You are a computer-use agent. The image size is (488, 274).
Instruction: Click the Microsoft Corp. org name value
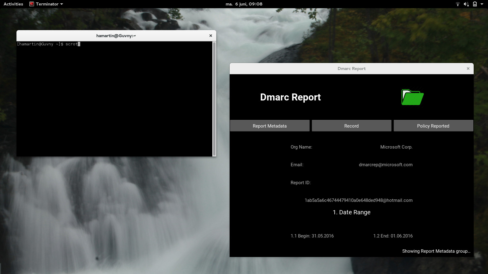pyautogui.click(x=396, y=147)
